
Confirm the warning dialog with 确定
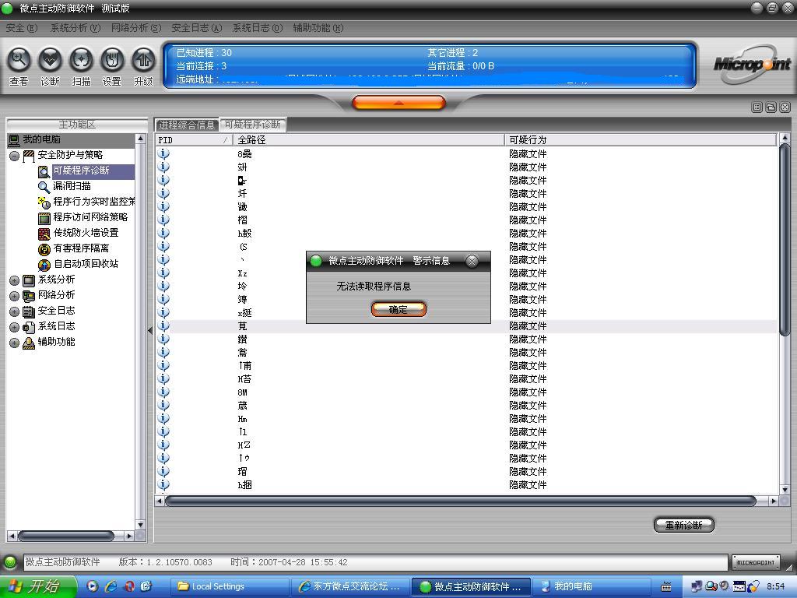tap(398, 309)
